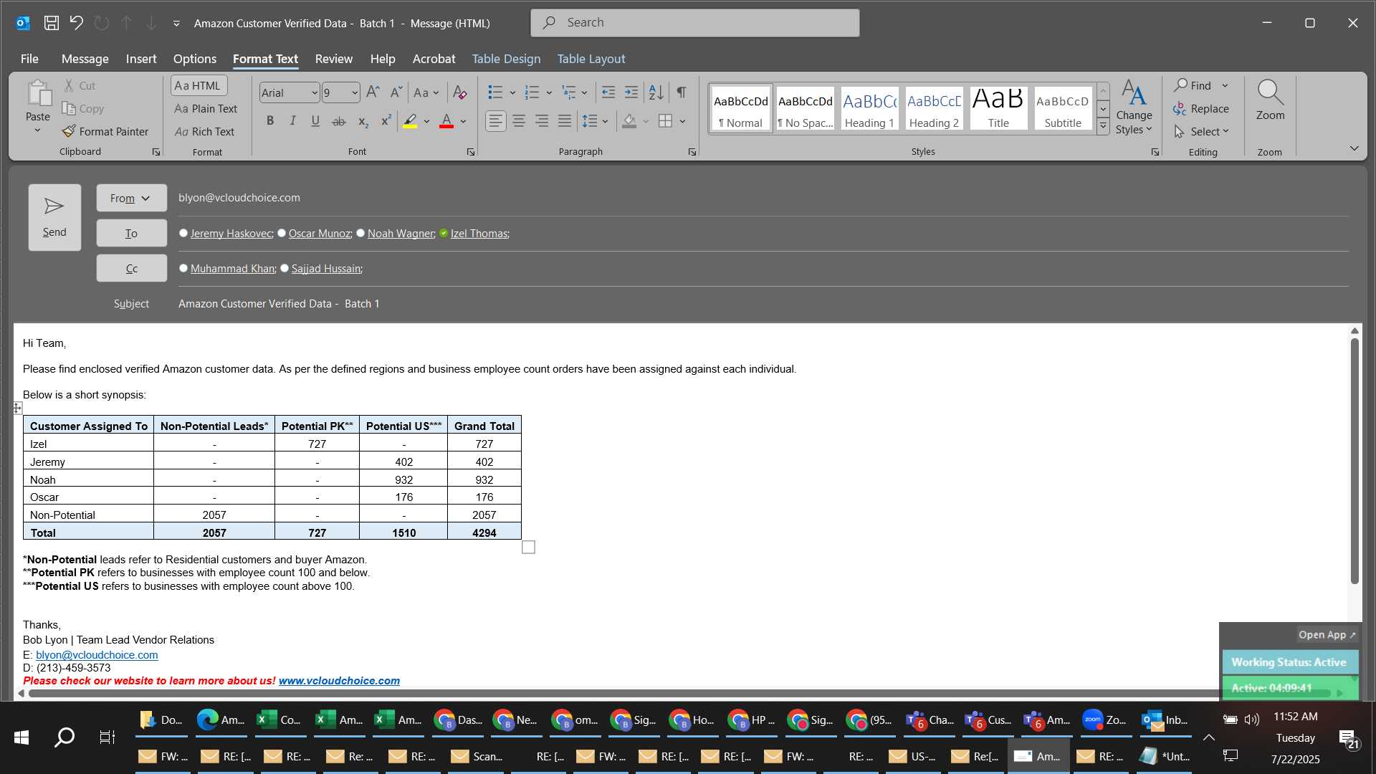Click the Undo icon in title bar
The image size is (1376, 774).
[x=76, y=23]
